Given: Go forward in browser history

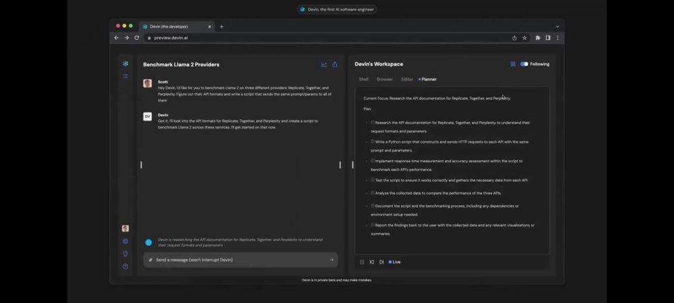Looking at the screenshot, I should (x=127, y=38).
